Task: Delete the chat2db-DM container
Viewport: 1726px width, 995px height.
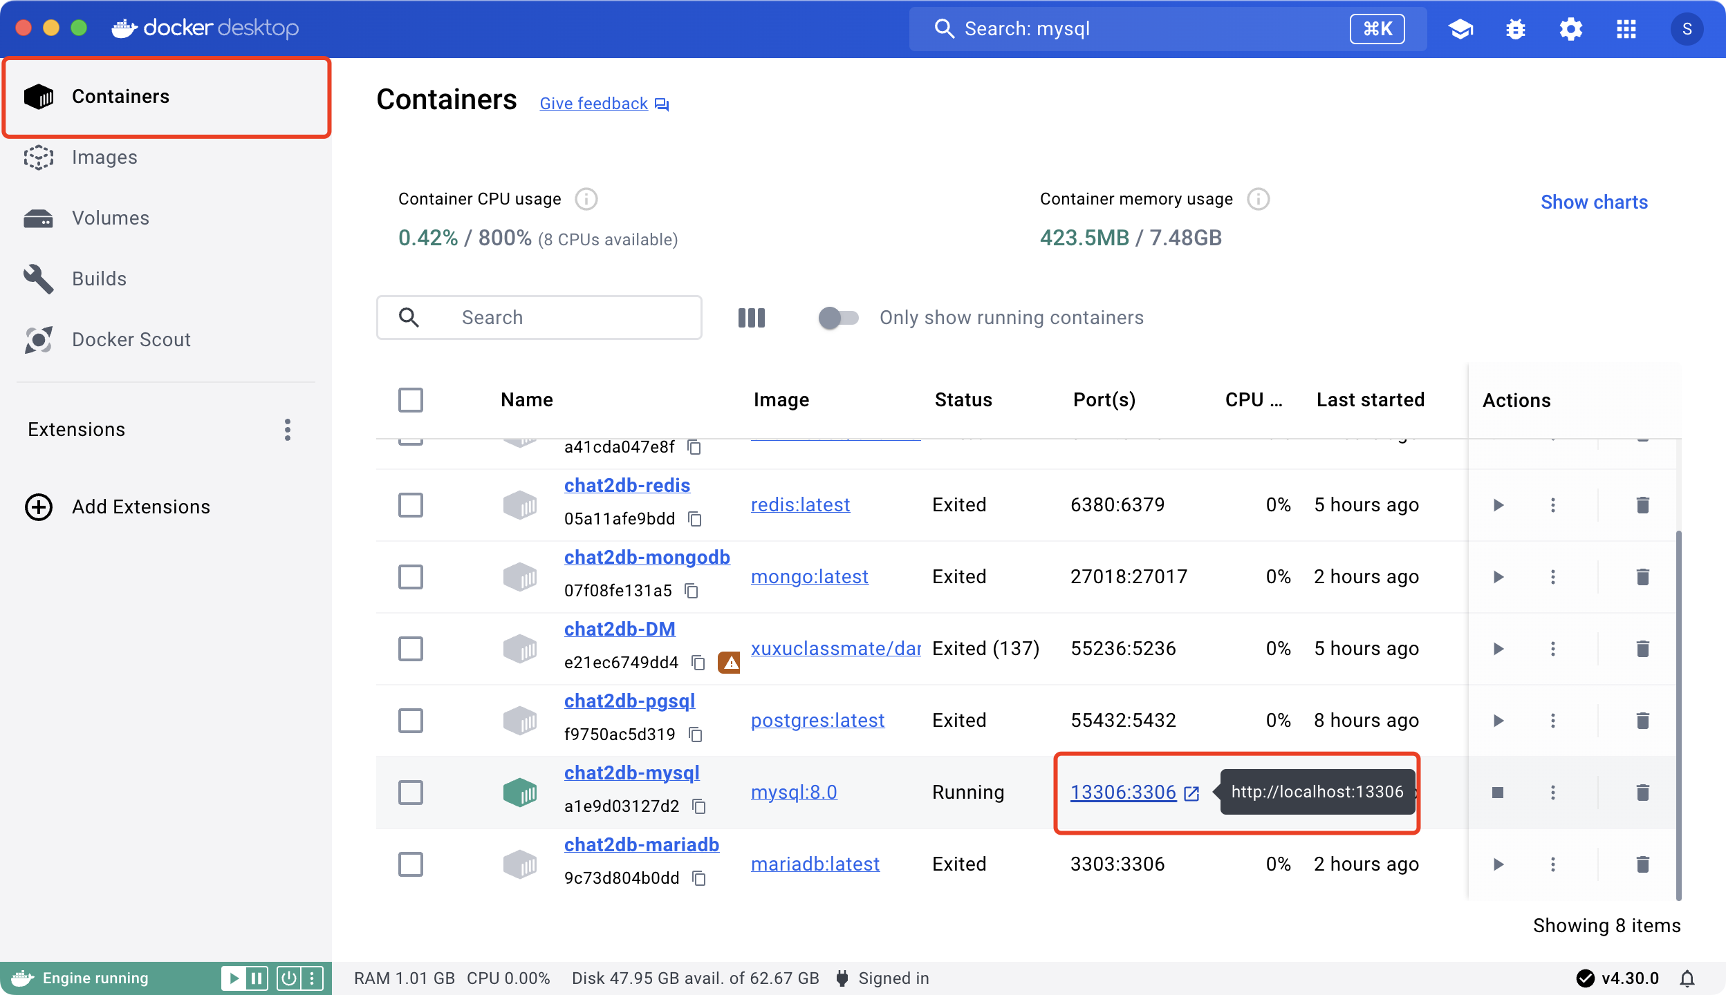Action: 1643,649
